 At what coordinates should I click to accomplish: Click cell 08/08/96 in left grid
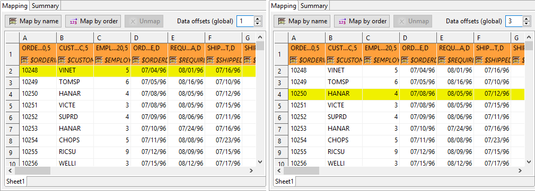pos(187,140)
